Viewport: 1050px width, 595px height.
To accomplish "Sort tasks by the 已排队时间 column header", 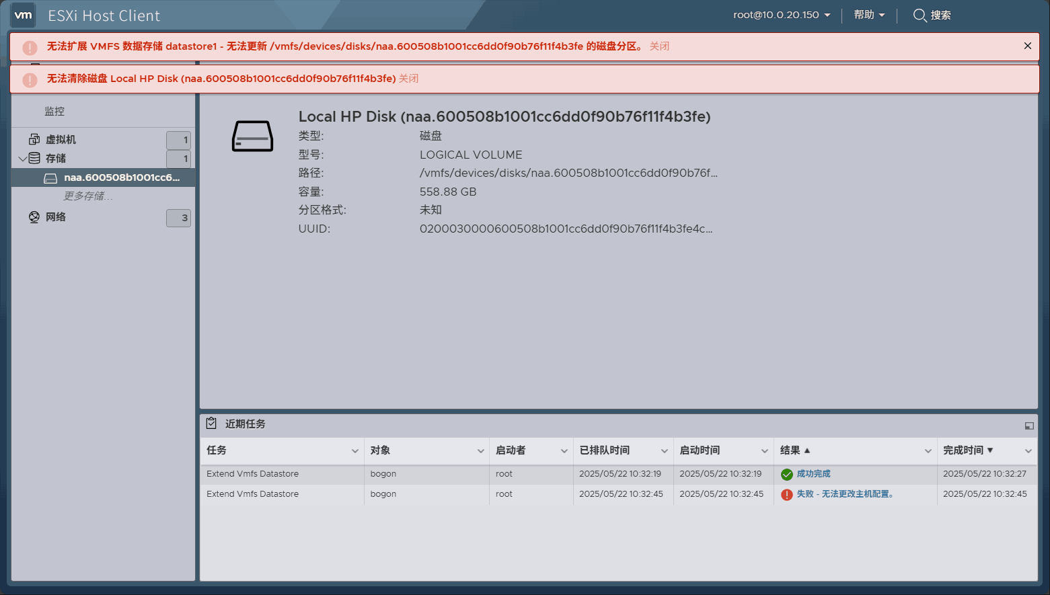I will (x=605, y=450).
